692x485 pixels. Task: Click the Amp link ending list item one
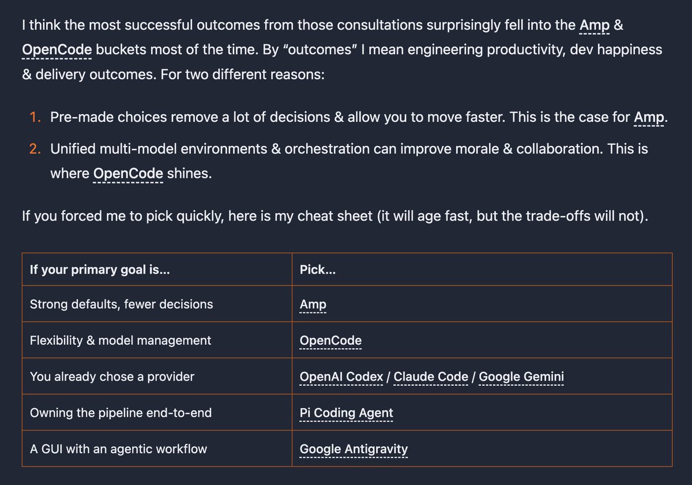pyautogui.click(x=649, y=117)
